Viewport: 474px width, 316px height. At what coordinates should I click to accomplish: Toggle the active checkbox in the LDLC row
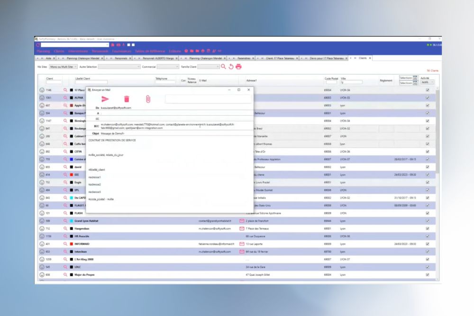point(428,267)
